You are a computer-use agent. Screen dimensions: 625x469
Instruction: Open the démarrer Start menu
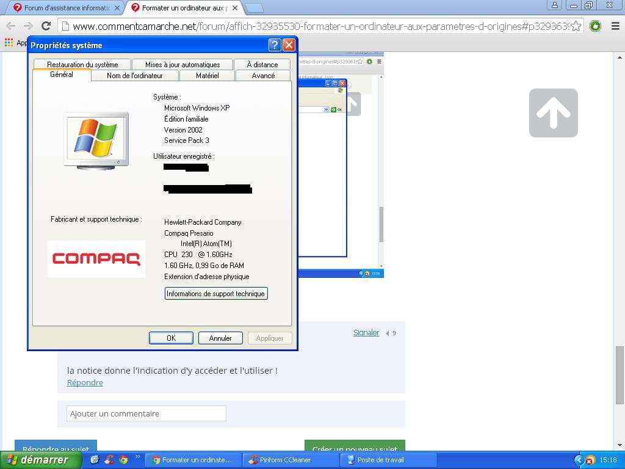click(x=41, y=460)
